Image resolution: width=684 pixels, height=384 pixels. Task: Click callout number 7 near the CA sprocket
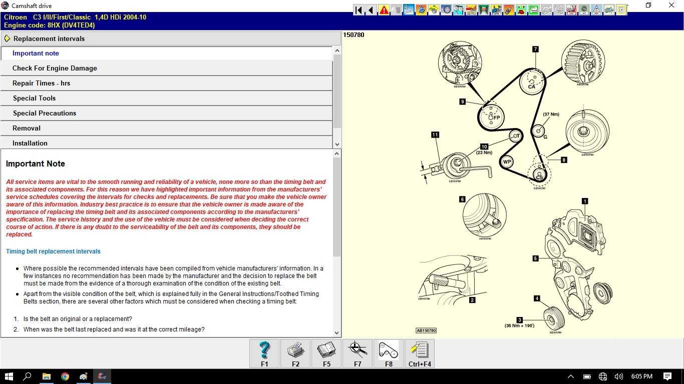click(535, 49)
